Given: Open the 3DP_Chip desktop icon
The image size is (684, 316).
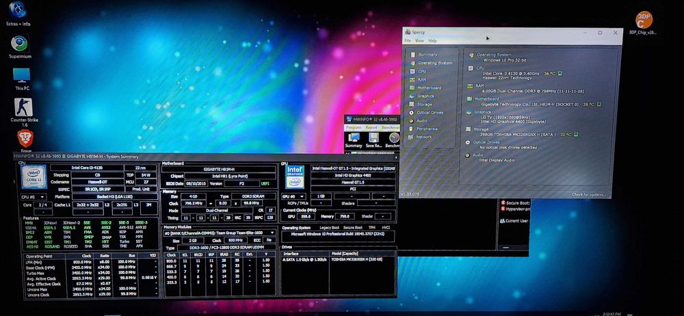Looking at the screenshot, I should click(x=643, y=23).
